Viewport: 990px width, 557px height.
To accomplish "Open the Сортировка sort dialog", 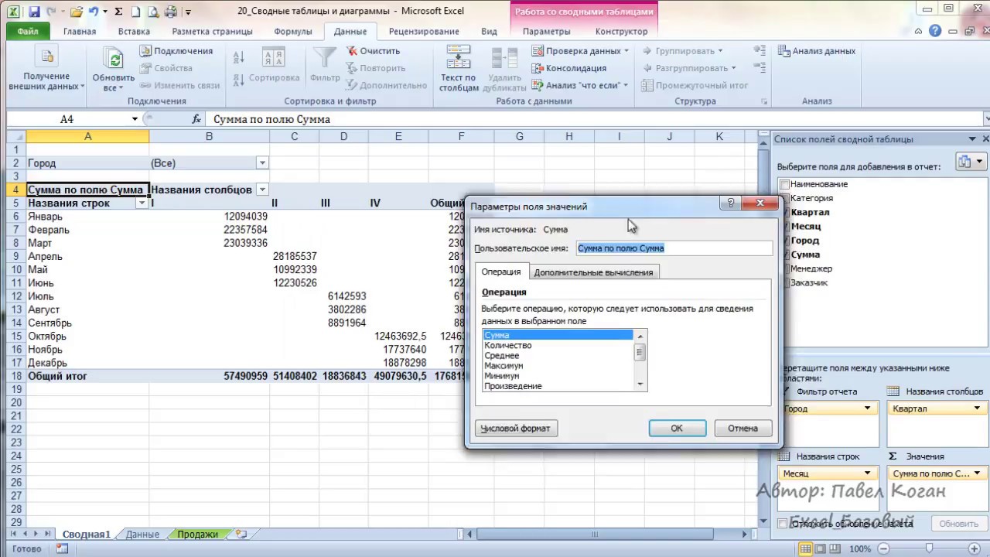I will 274,66.
